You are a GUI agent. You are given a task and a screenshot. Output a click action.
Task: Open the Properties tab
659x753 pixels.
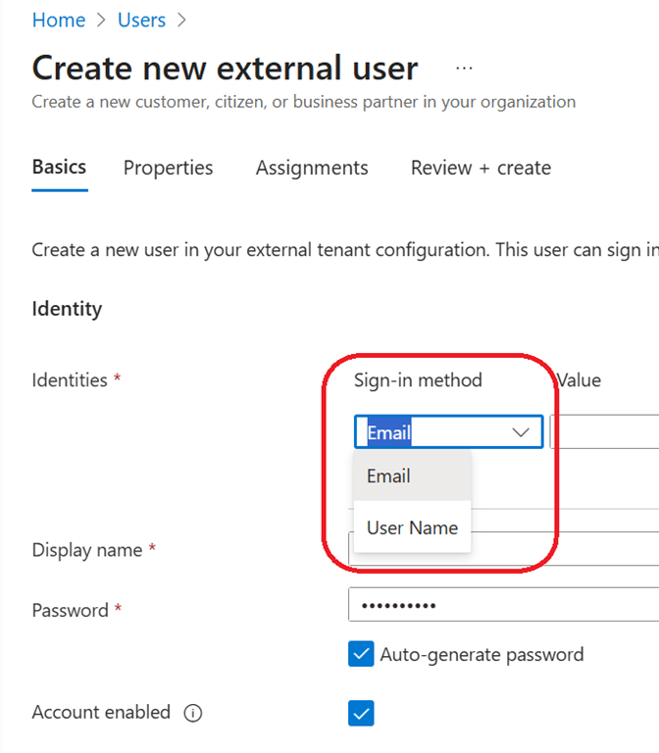[x=168, y=169]
